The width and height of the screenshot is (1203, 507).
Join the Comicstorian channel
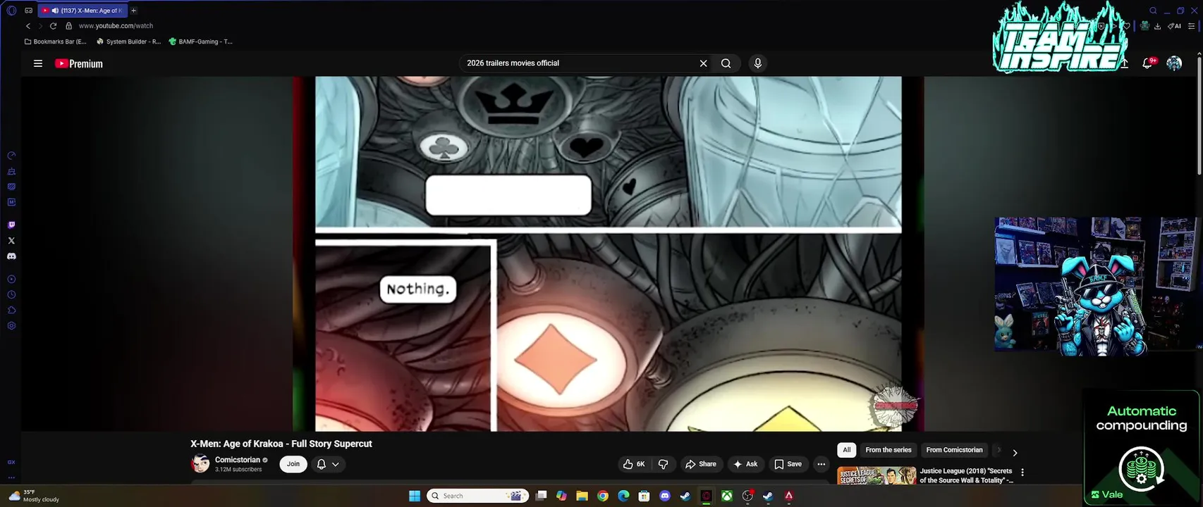click(293, 464)
